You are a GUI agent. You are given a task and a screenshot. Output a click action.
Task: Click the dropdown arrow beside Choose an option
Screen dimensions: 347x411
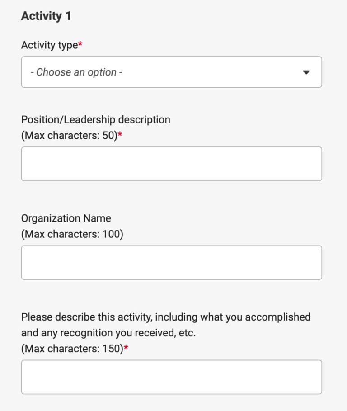pos(307,71)
